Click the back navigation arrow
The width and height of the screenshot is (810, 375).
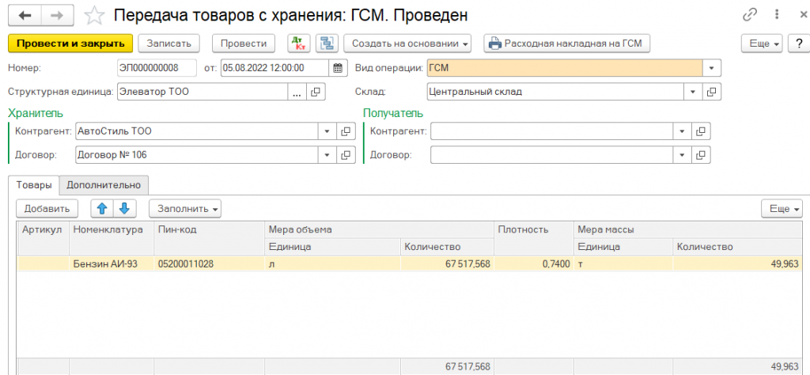point(25,15)
